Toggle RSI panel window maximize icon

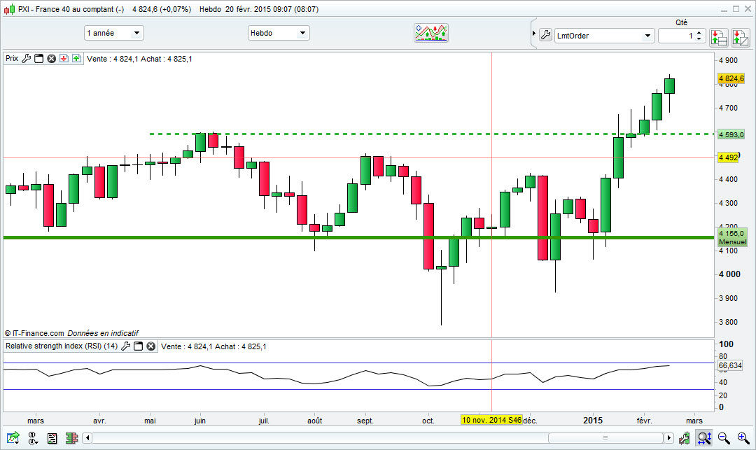[x=139, y=346]
